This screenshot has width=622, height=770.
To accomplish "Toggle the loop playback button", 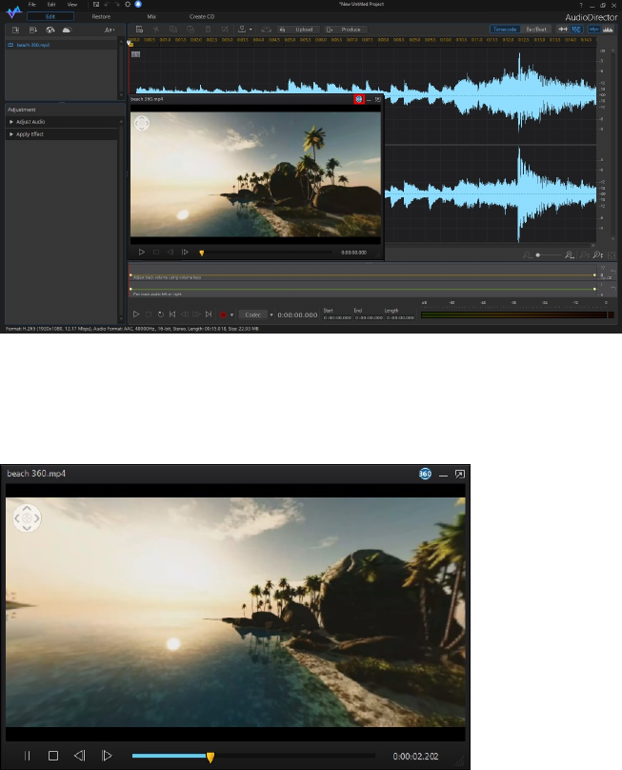I will pyautogui.click(x=161, y=314).
